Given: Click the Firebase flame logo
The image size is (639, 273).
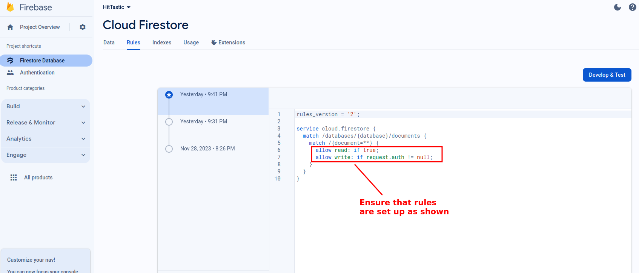Looking at the screenshot, I should coord(10,7).
